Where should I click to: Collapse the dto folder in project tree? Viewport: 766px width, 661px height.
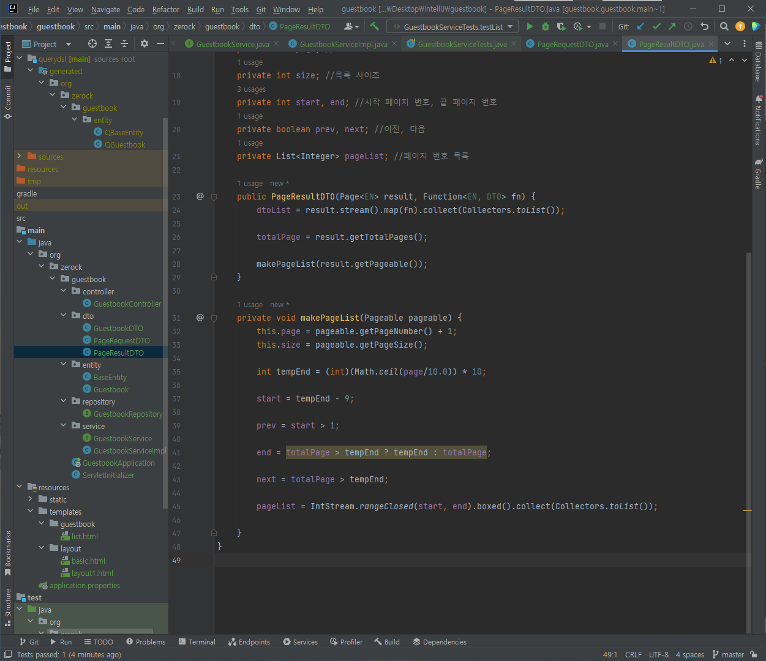(x=64, y=315)
